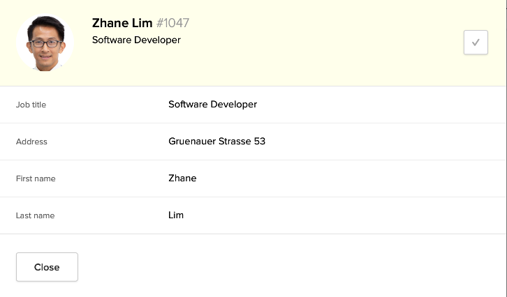
Task: Select the Zhane value in the First name row
Action: pos(182,178)
